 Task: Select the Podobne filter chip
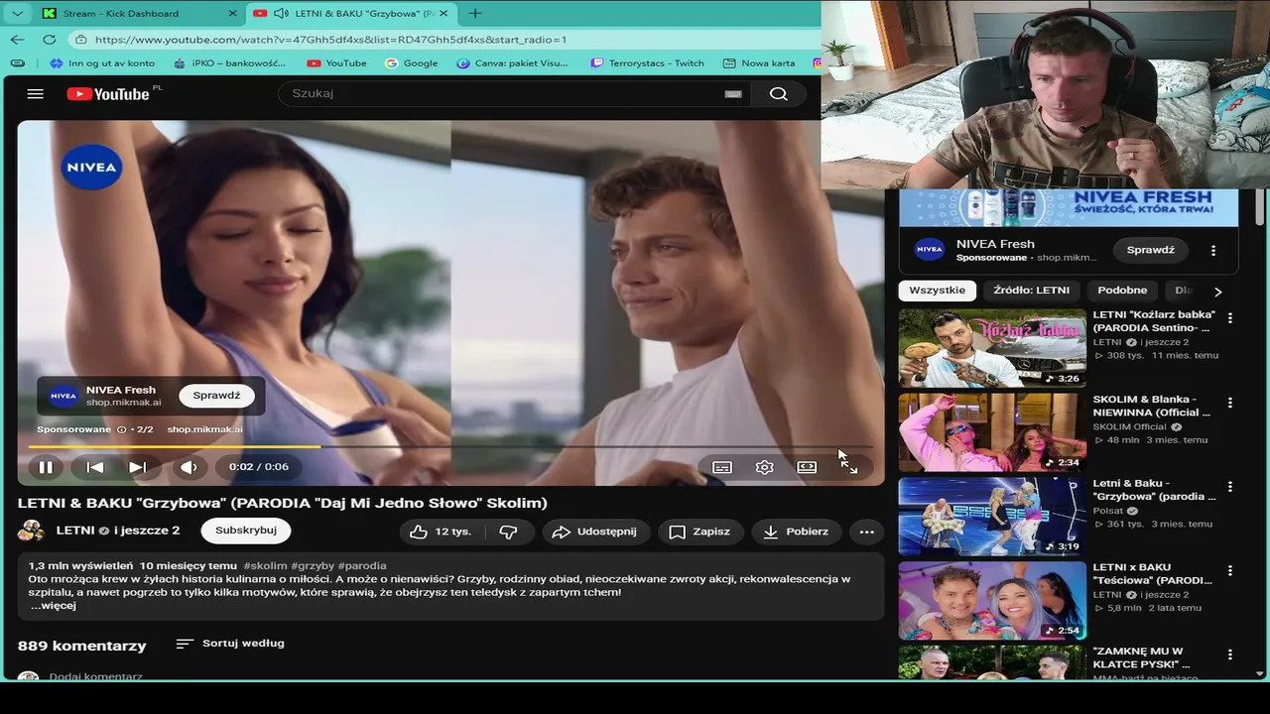[1122, 291]
